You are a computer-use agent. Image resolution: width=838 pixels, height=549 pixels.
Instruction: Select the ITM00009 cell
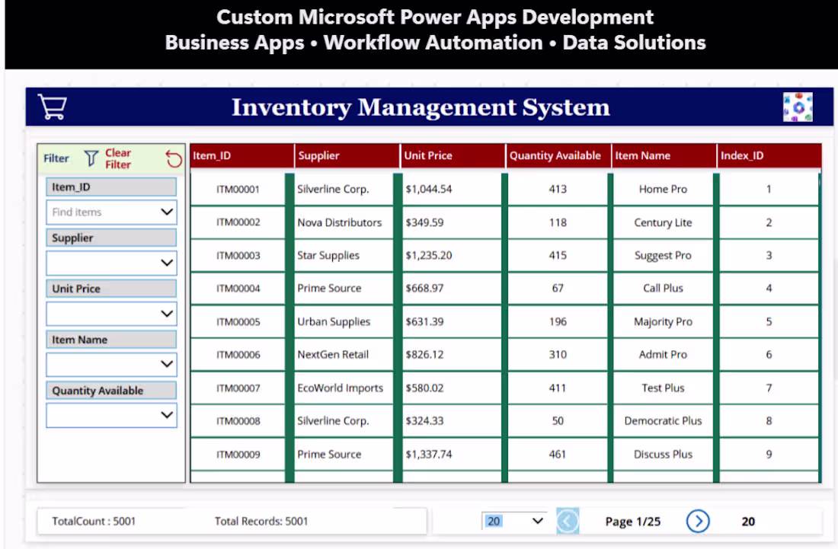[238, 454]
